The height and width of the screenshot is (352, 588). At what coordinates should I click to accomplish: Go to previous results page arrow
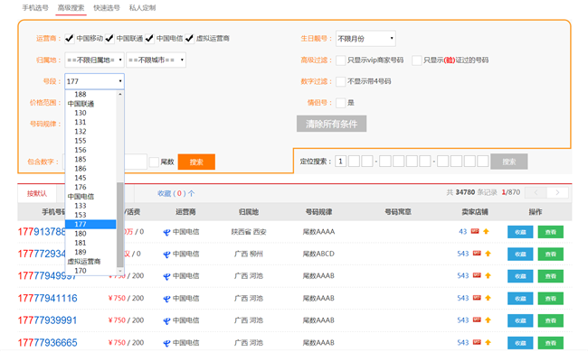pyautogui.click(x=536, y=192)
